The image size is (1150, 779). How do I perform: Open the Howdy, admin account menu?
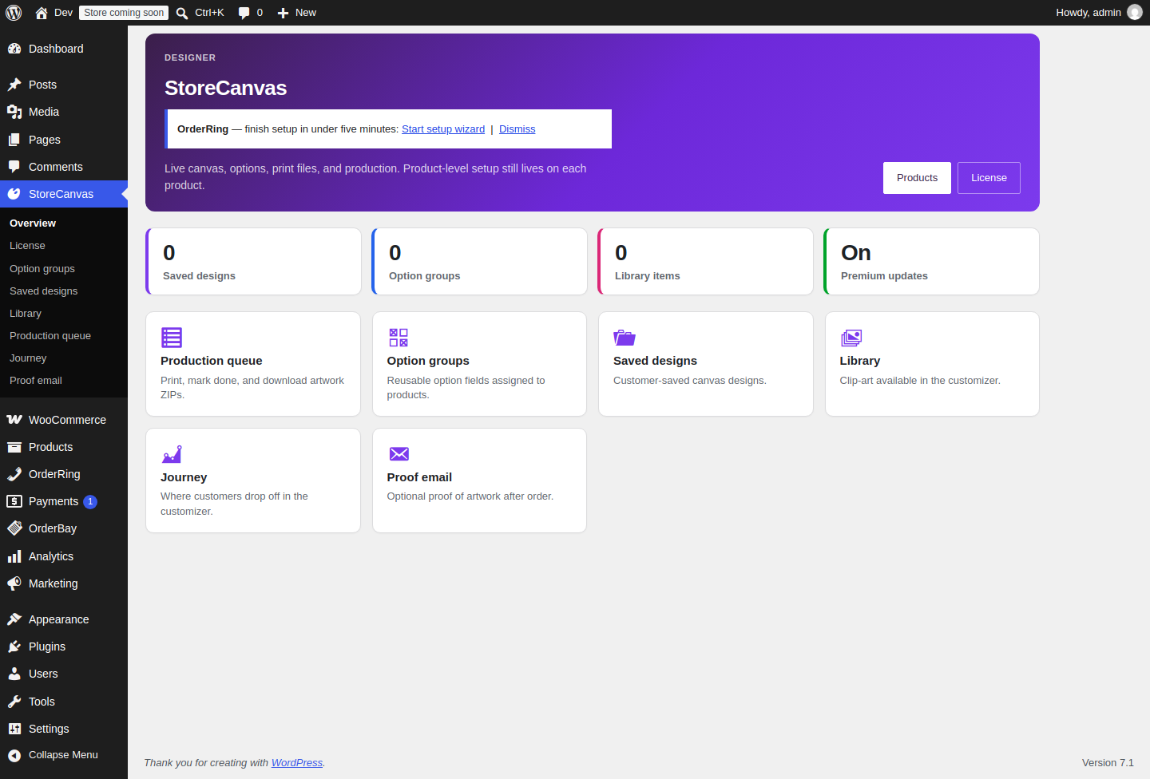(x=1099, y=13)
